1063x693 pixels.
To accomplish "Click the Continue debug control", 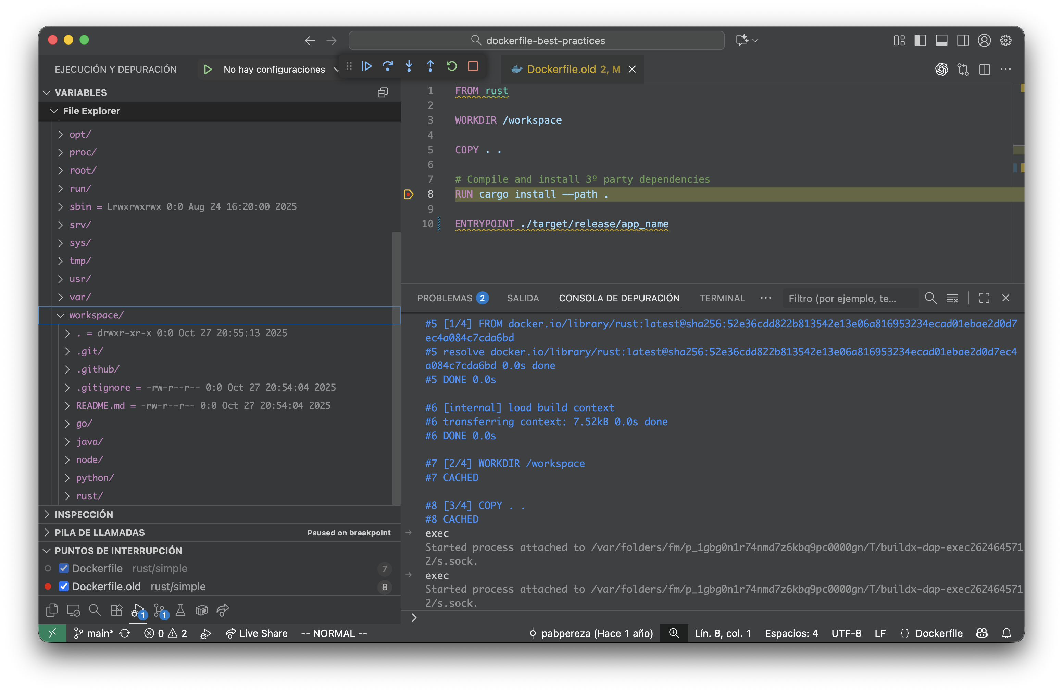I will (366, 66).
